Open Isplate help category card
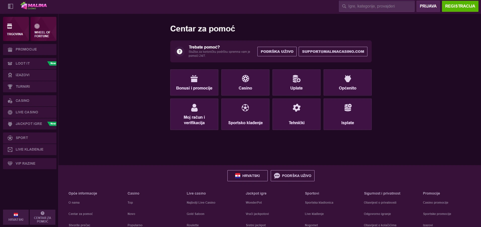Image resolution: width=481 pixels, height=227 pixels. [348, 114]
